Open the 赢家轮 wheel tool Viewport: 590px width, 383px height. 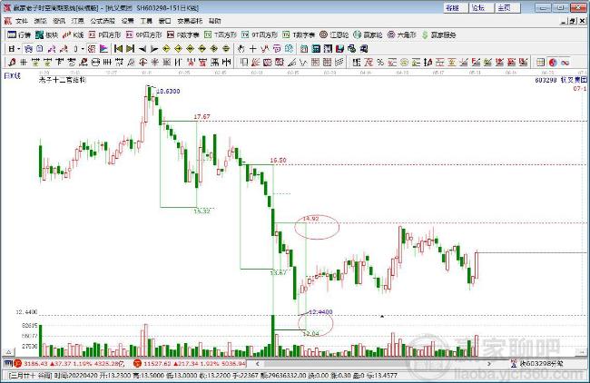(368, 35)
